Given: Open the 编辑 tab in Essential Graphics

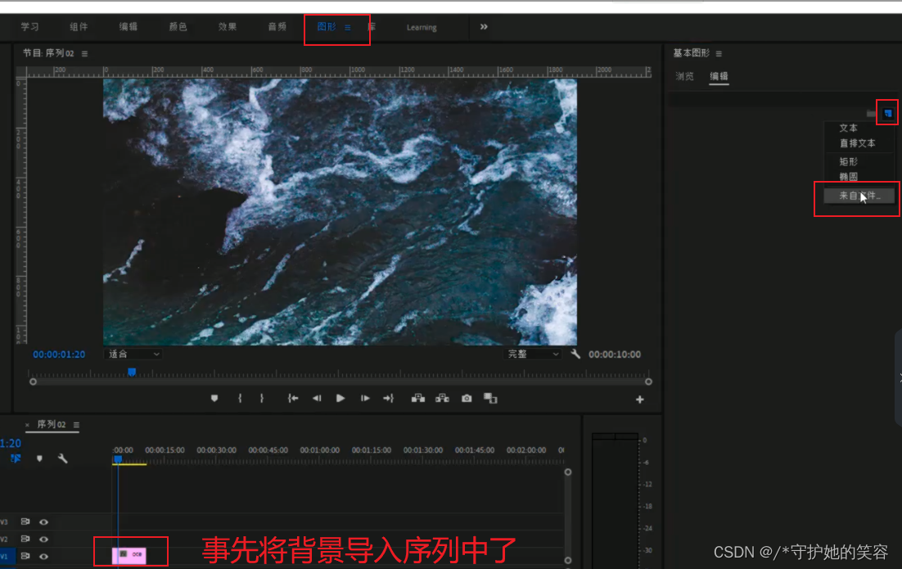Looking at the screenshot, I should (x=719, y=76).
